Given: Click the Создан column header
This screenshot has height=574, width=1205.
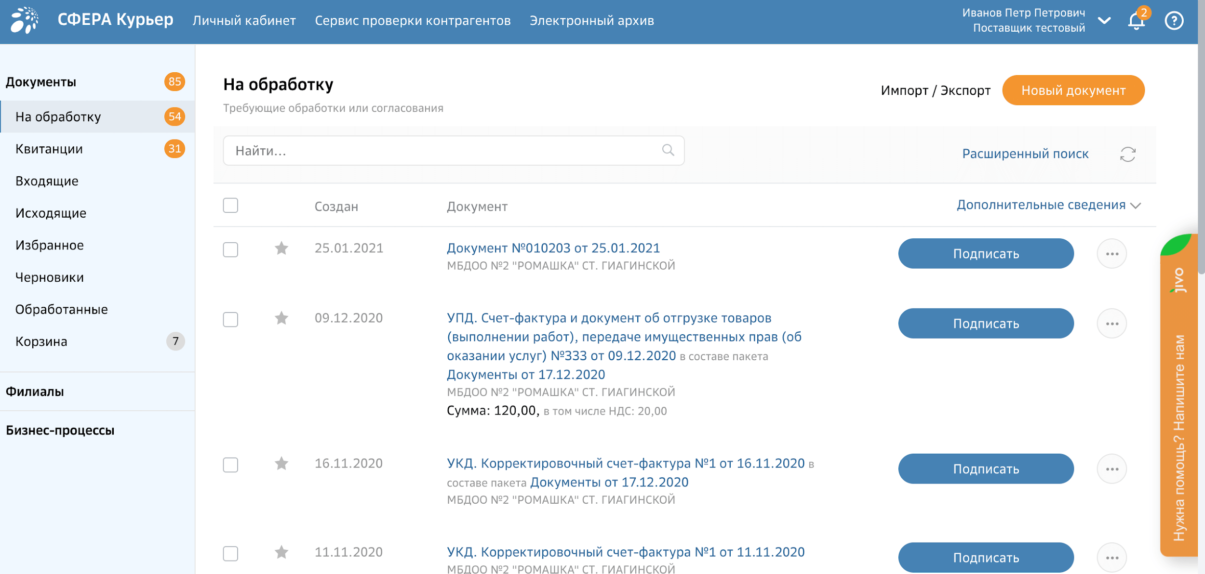Looking at the screenshot, I should [x=336, y=207].
